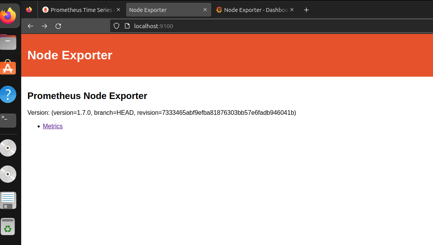Switch to Node Exporter - Dashboard tab
The width and height of the screenshot is (433, 245).
pos(254,10)
